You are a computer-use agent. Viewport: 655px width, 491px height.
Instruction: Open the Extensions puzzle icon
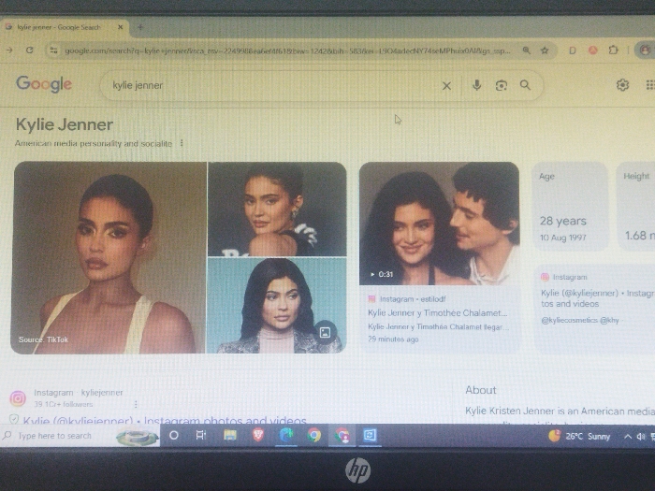[x=613, y=51]
